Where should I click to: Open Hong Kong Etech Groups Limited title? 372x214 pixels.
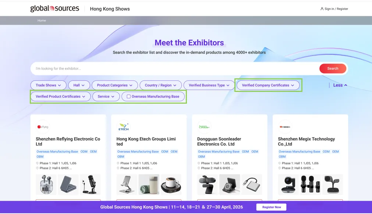[146, 142]
